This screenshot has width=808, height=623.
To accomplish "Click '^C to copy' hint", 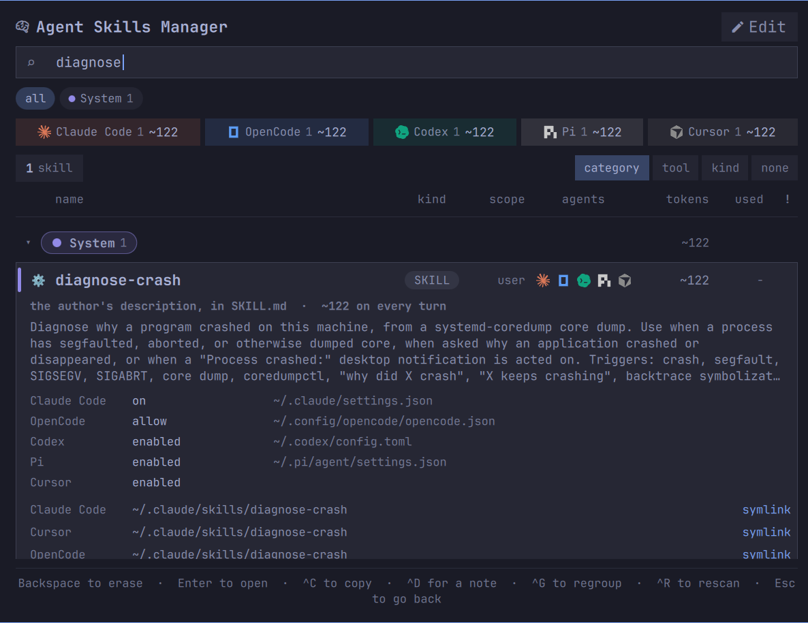I will (337, 584).
